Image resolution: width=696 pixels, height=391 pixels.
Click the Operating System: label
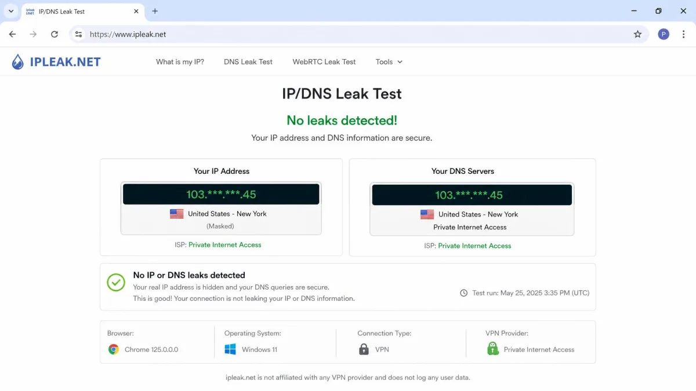(x=253, y=334)
